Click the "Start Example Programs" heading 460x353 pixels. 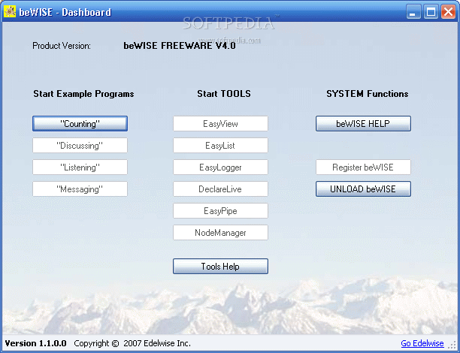click(x=83, y=94)
